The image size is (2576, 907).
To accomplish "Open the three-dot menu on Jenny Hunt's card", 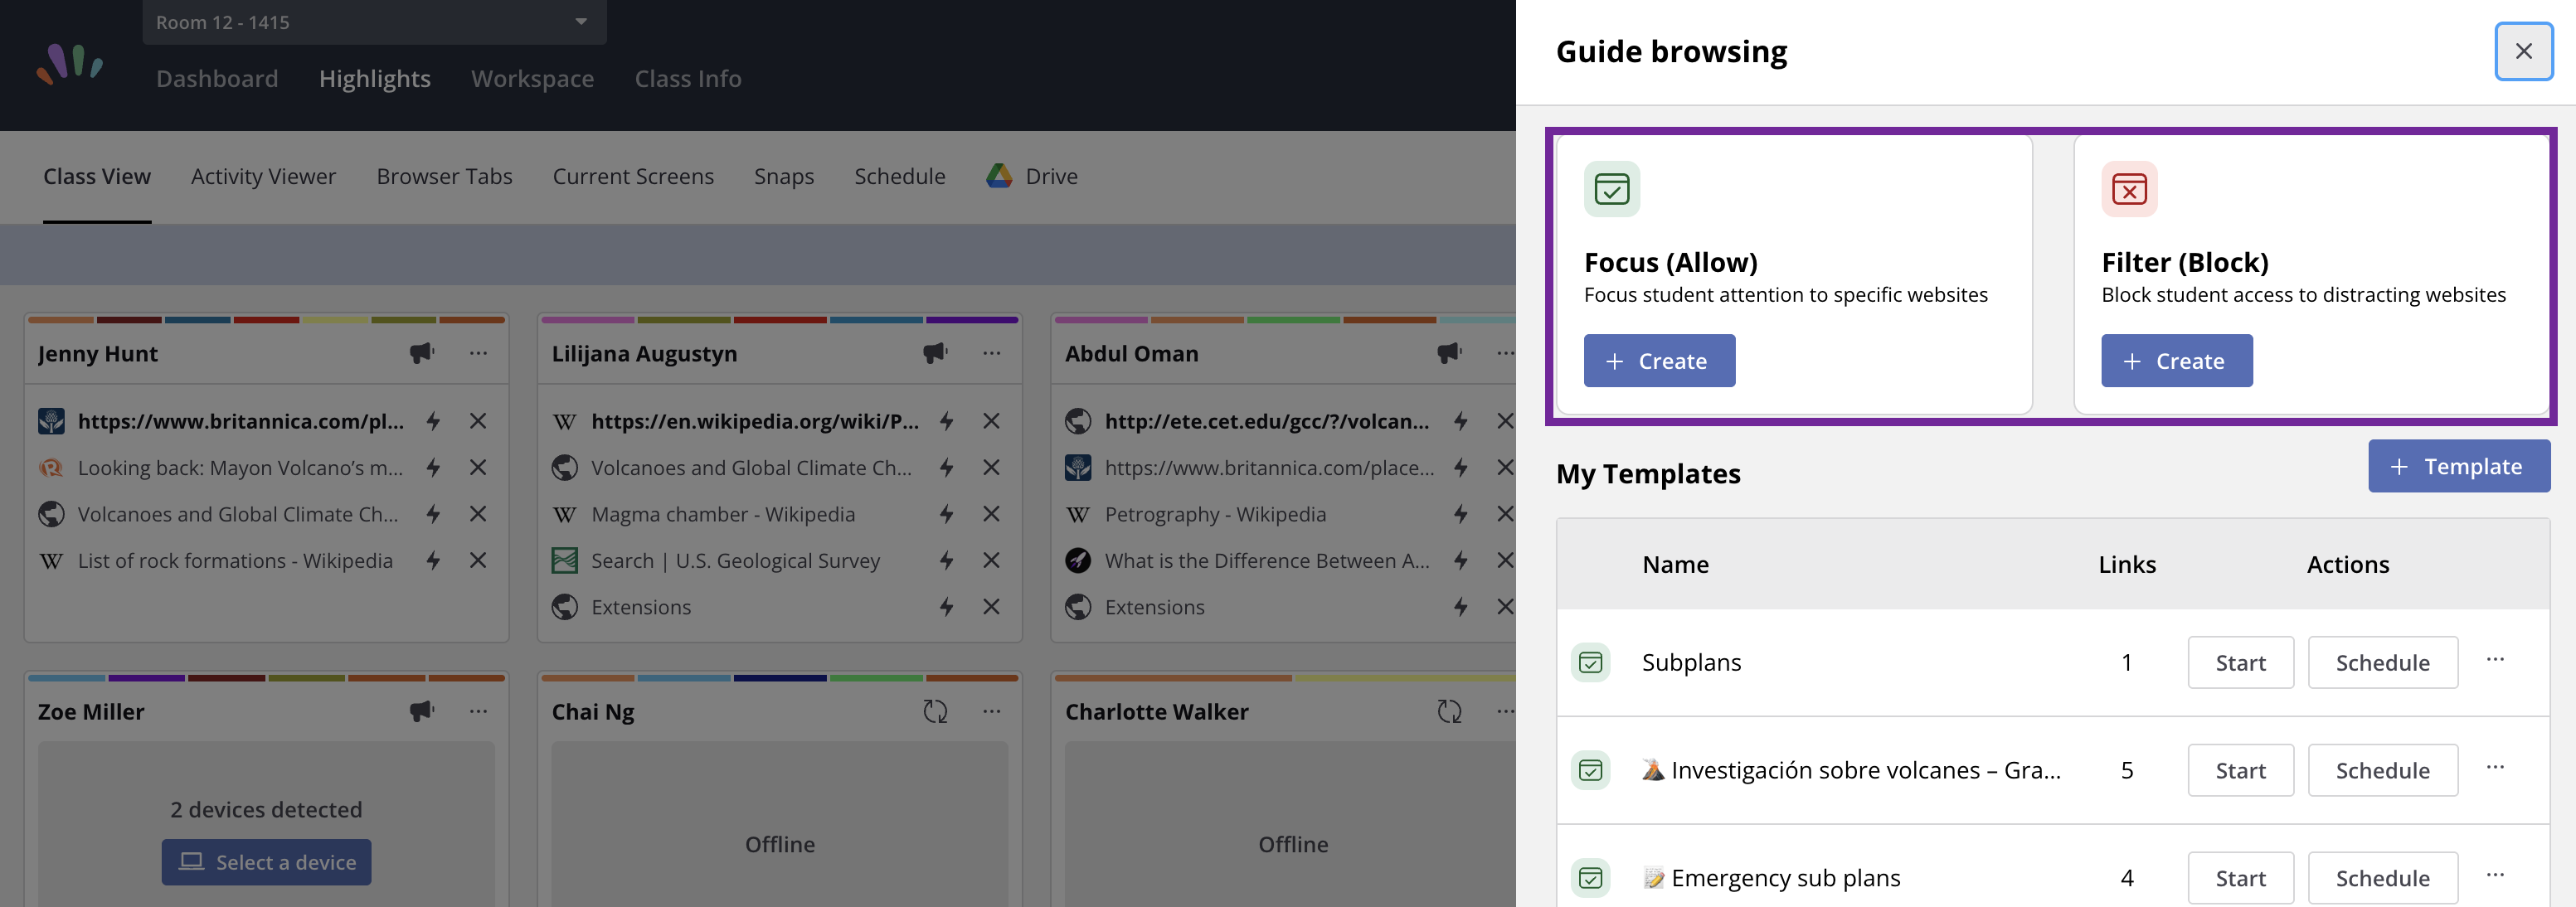I will coord(478,353).
